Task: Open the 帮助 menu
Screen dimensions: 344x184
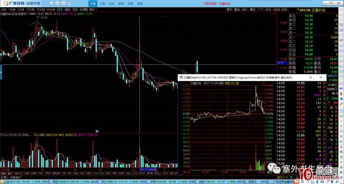Action: tap(140, 4)
